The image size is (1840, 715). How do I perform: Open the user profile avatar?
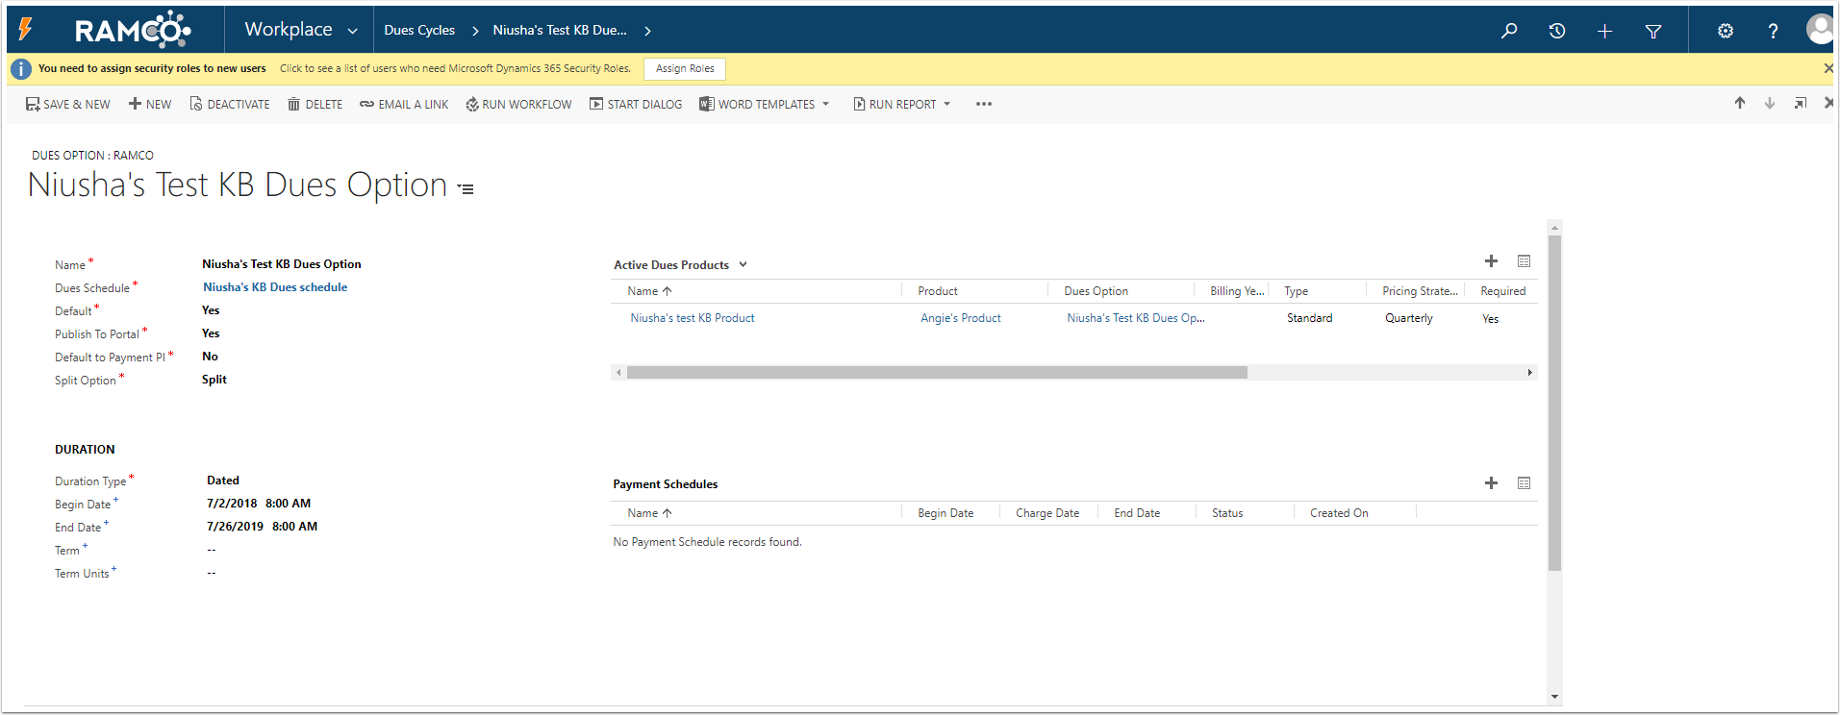pyautogui.click(x=1820, y=29)
